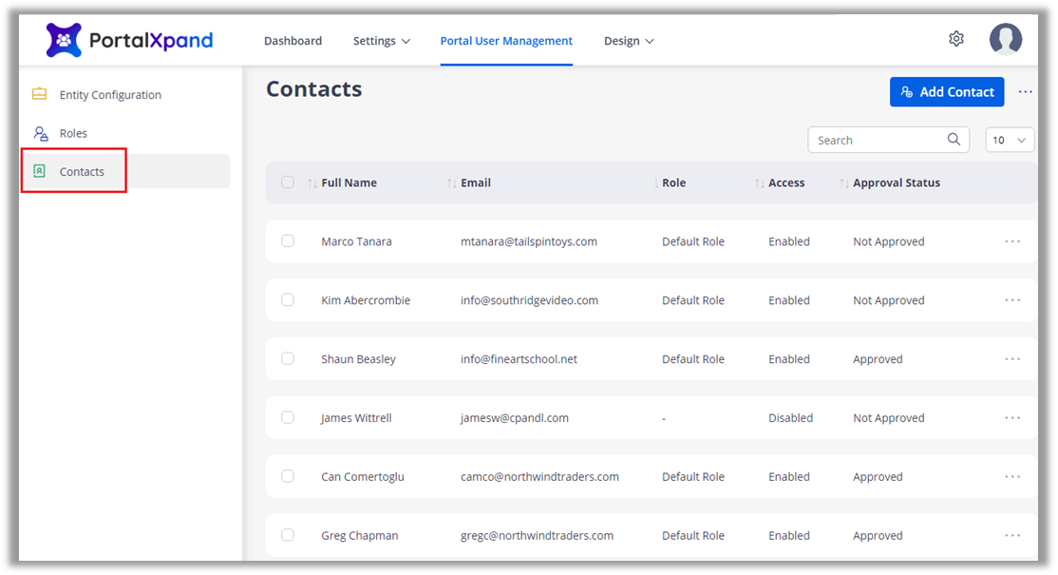Click the Entity Configuration briefcase icon
The image size is (1058, 575).
[x=39, y=94]
